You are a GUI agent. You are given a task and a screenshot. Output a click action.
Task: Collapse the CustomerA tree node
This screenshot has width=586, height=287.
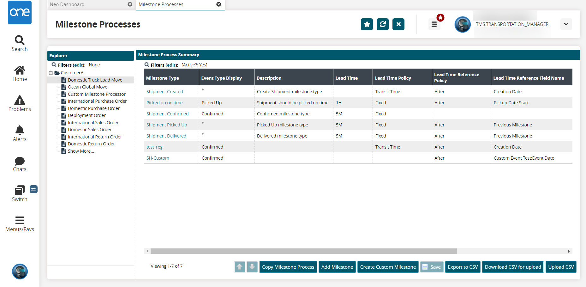[51, 73]
